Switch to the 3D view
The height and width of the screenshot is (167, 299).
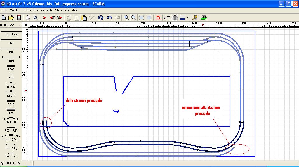click(204, 18)
